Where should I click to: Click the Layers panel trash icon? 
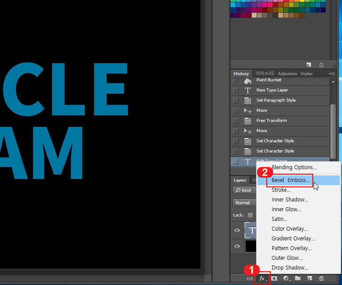pyautogui.click(x=321, y=278)
